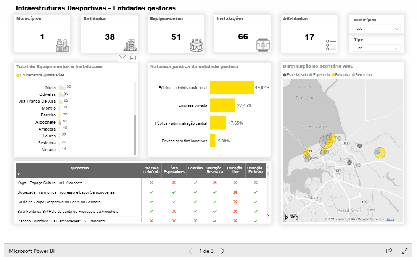Click the filter funnel icon above the chart
The height and width of the screenshot is (262, 417).
(122, 58)
